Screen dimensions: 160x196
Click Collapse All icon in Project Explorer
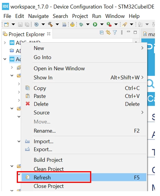(102, 33)
